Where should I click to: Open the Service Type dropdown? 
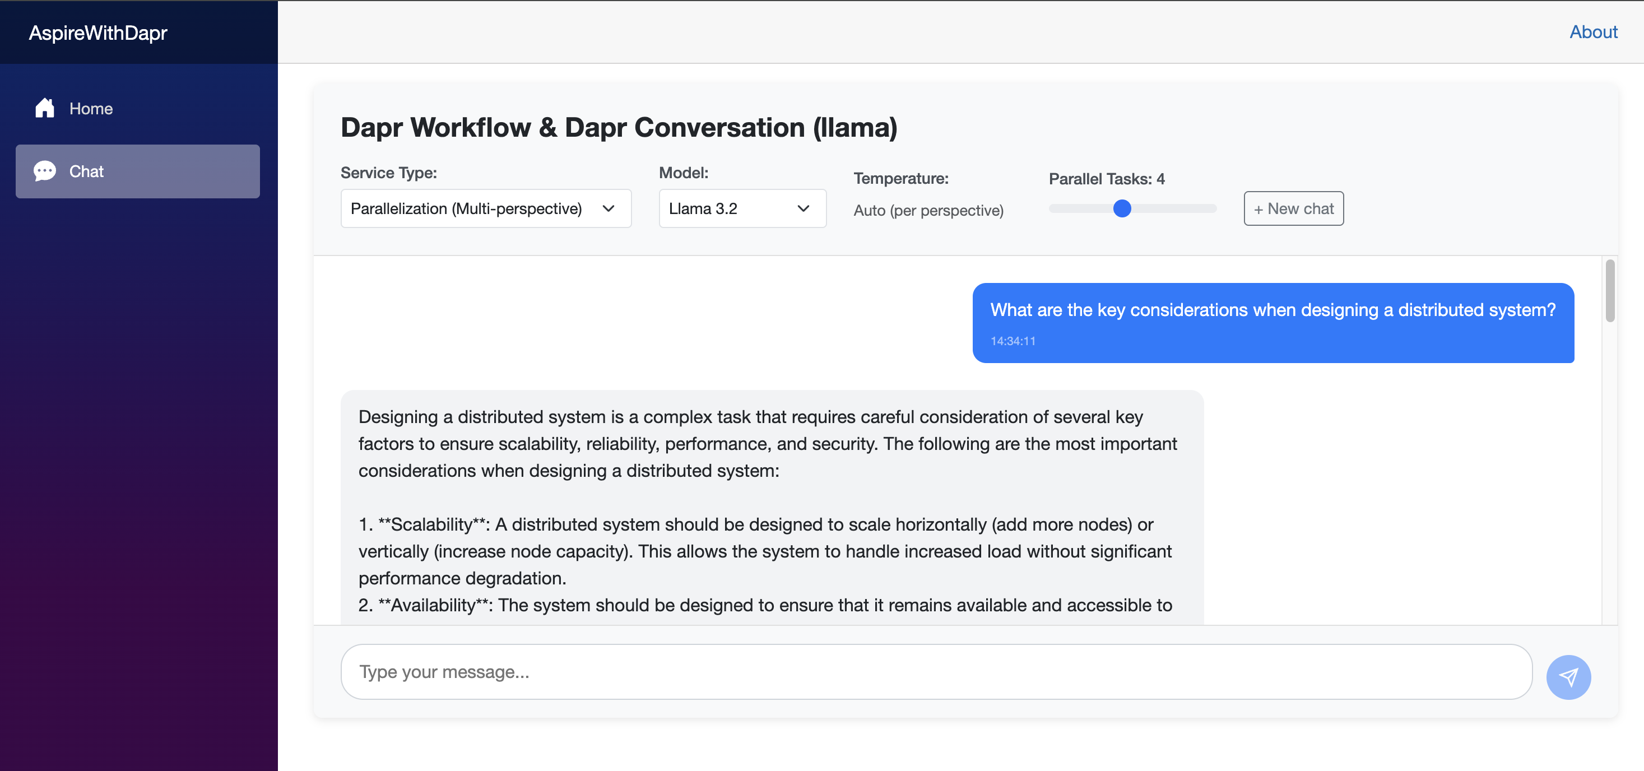click(485, 208)
